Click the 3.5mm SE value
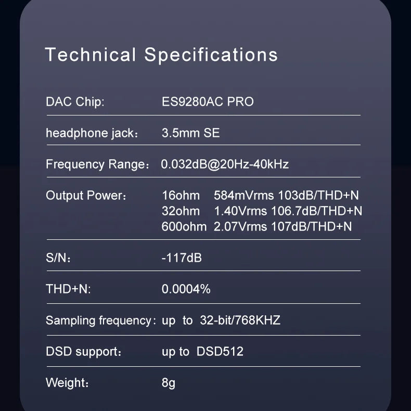Image resolution: width=411 pixels, height=411 pixels. [x=190, y=133]
